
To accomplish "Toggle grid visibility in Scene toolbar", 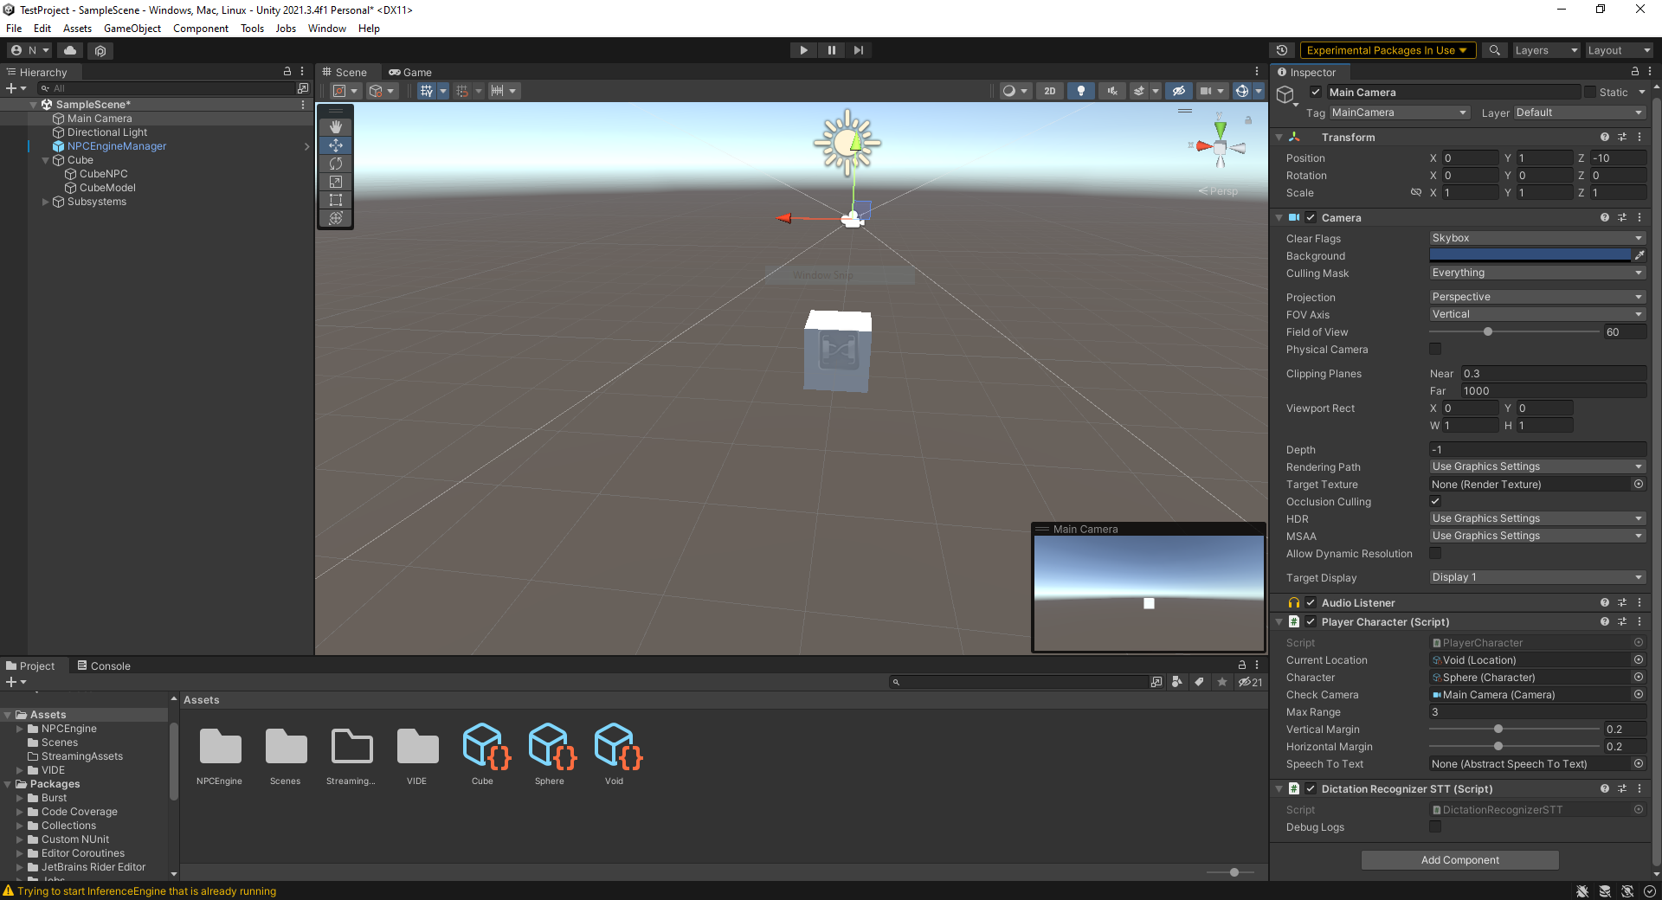I will coord(427,91).
